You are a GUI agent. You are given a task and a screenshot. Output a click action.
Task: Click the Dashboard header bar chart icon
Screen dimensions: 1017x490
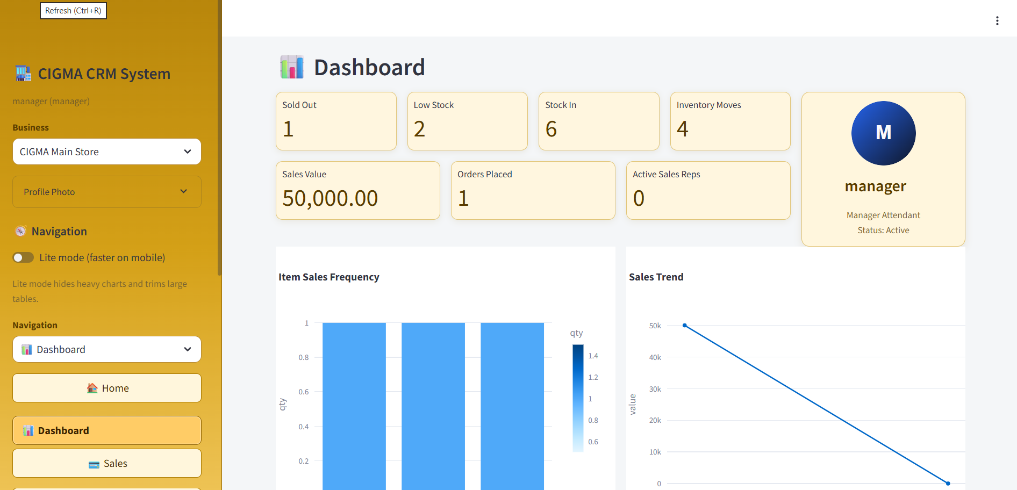pyautogui.click(x=292, y=67)
